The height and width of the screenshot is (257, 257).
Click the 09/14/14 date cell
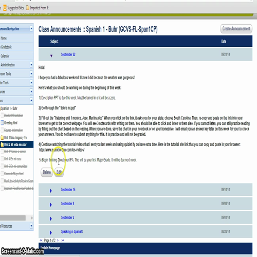pyautogui.click(x=226, y=190)
